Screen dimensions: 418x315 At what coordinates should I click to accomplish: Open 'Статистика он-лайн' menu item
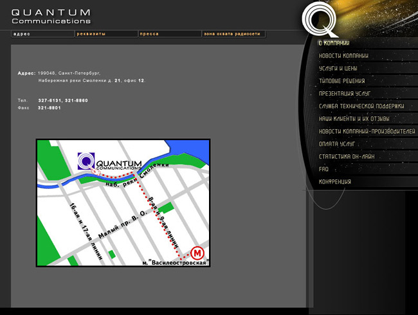347,156
